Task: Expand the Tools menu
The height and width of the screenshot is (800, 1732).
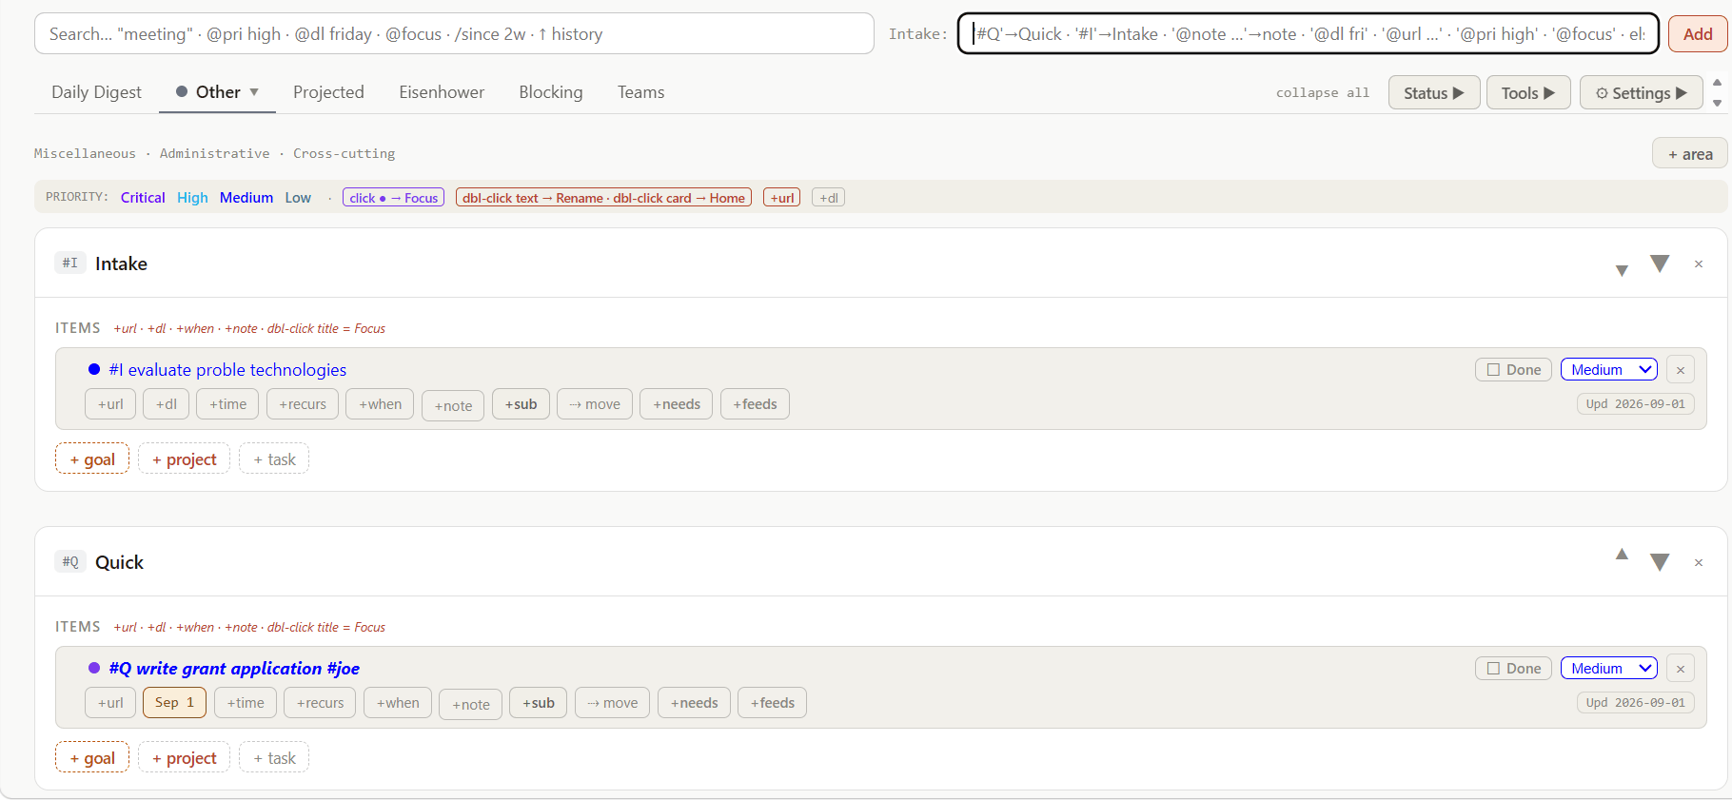Action: (1528, 93)
